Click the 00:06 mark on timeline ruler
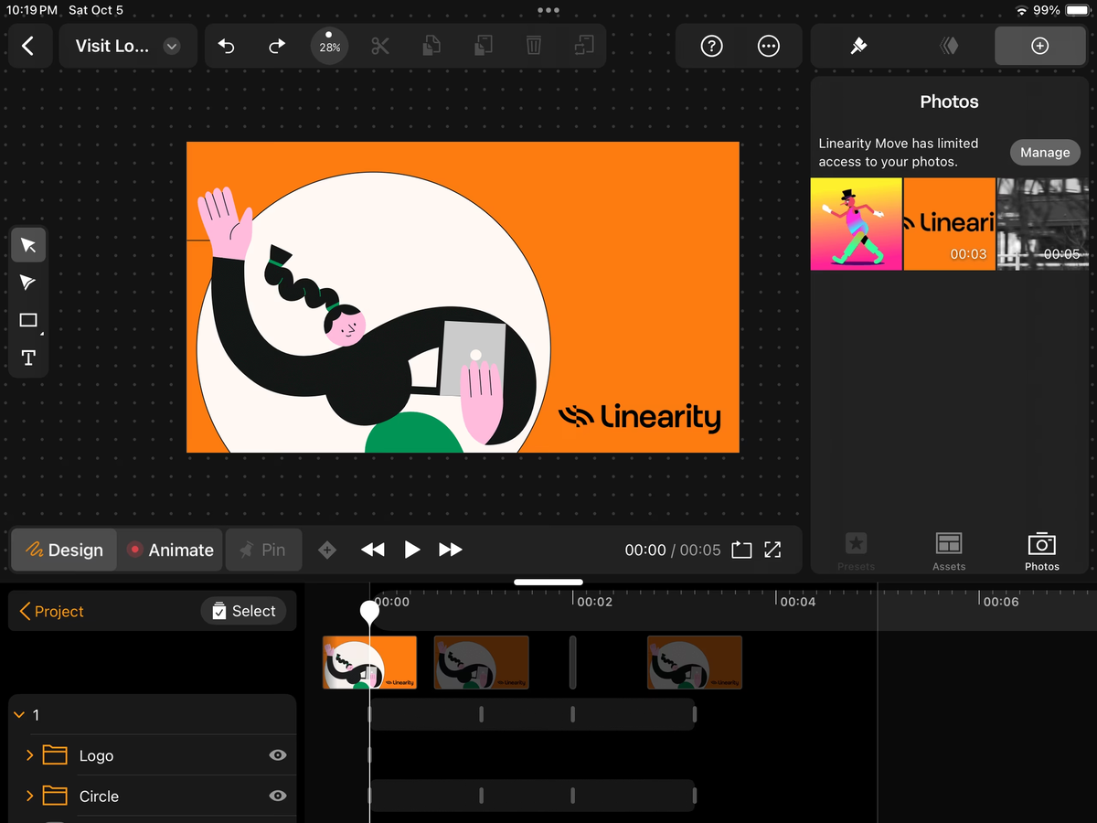 [x=1001, y=602]
